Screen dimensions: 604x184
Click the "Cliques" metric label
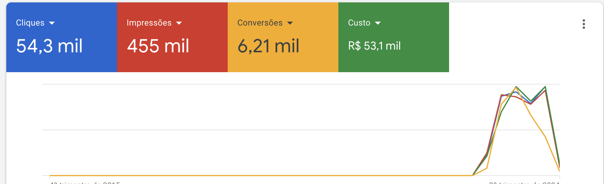tap(30, 23)
